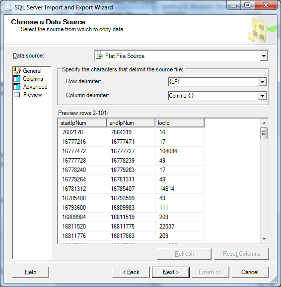The height and width of the screenshot is (287, 281).
Task: Select cell 16811519
Action: 131,217
